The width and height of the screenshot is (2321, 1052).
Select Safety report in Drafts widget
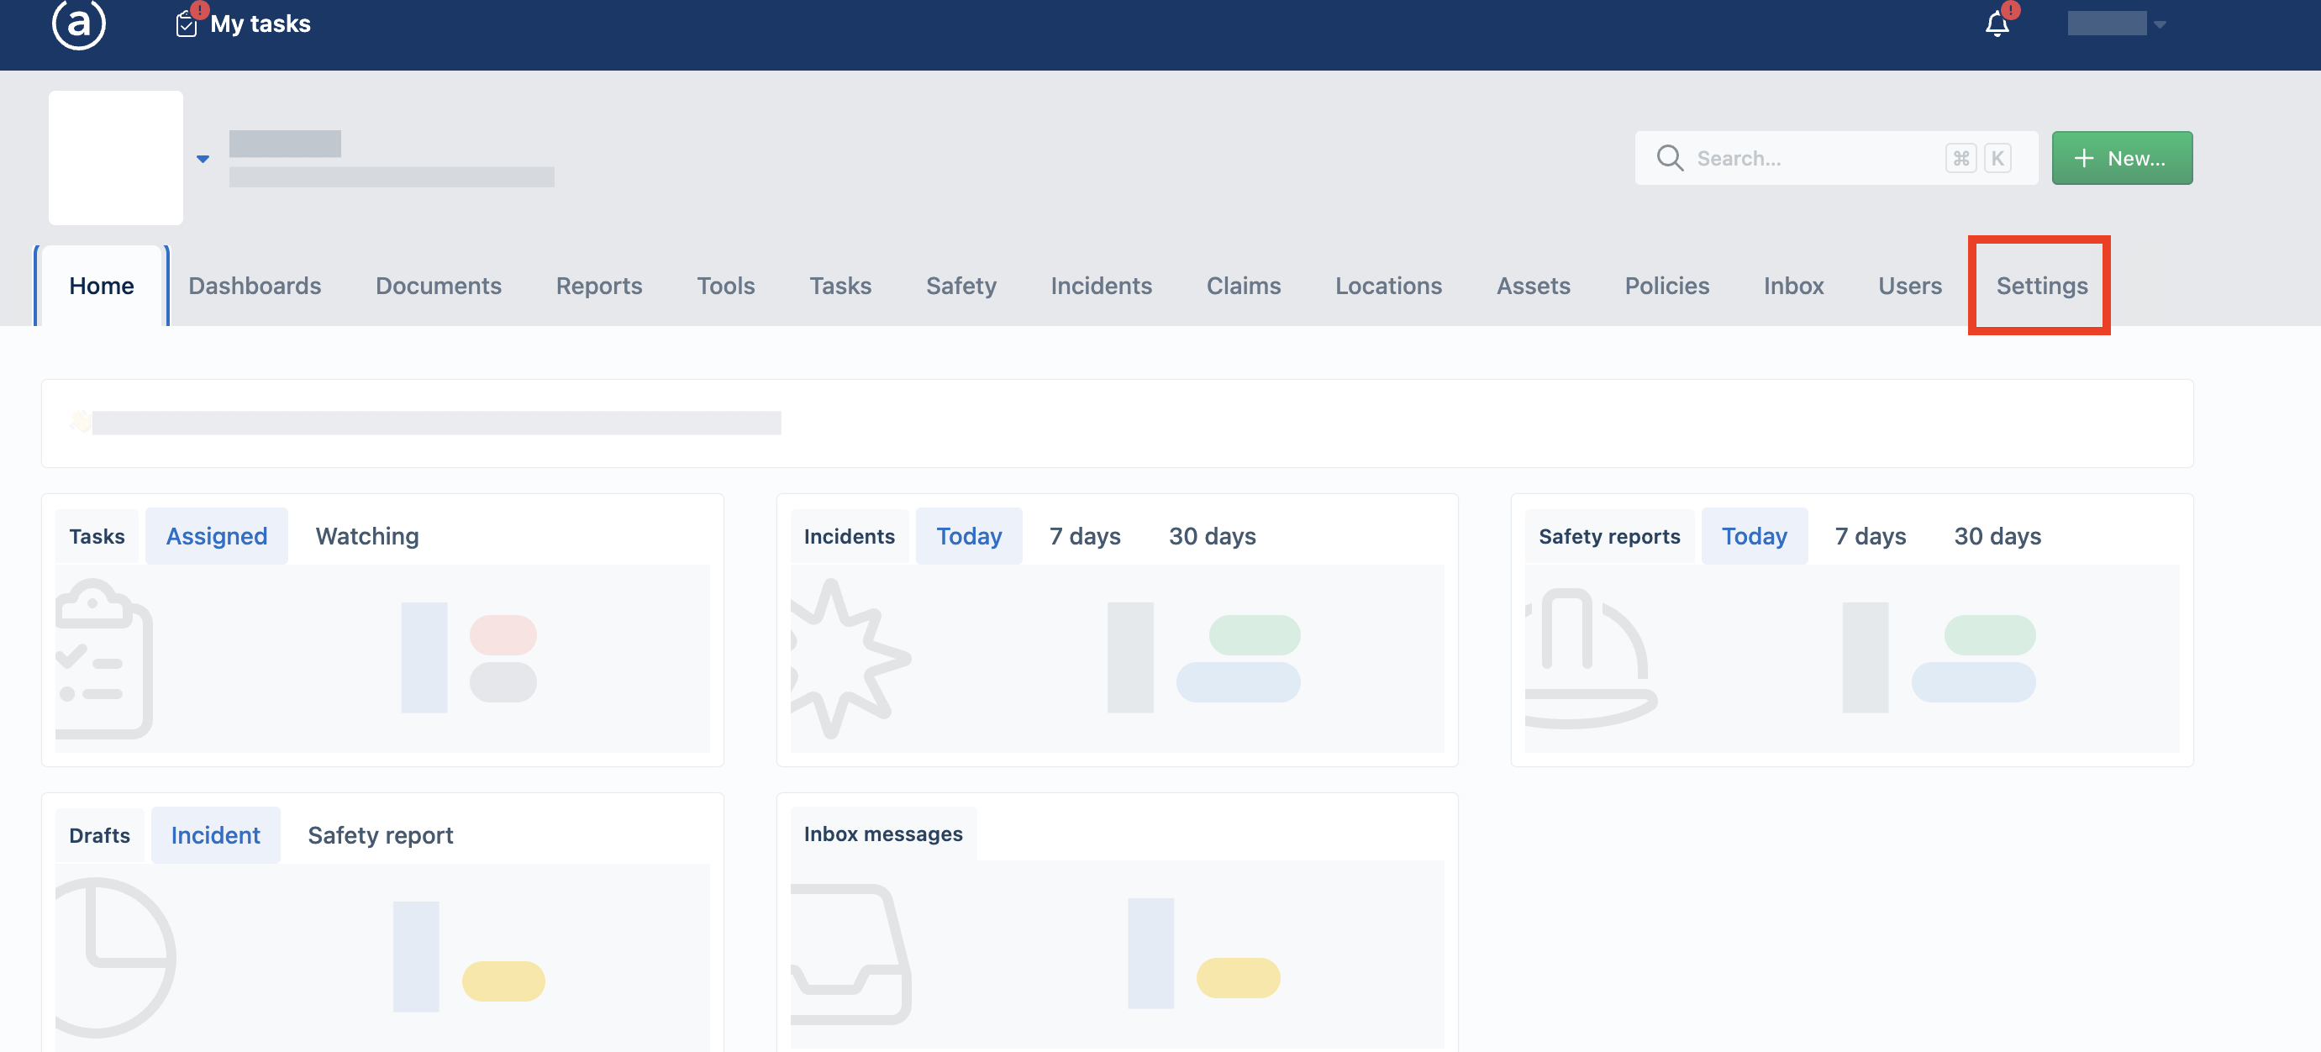tap(380, 835)
